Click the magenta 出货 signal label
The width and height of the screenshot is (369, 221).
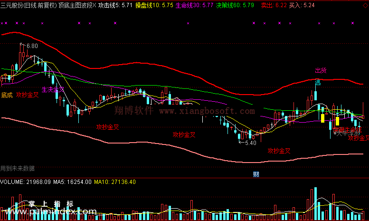[321, 70]
